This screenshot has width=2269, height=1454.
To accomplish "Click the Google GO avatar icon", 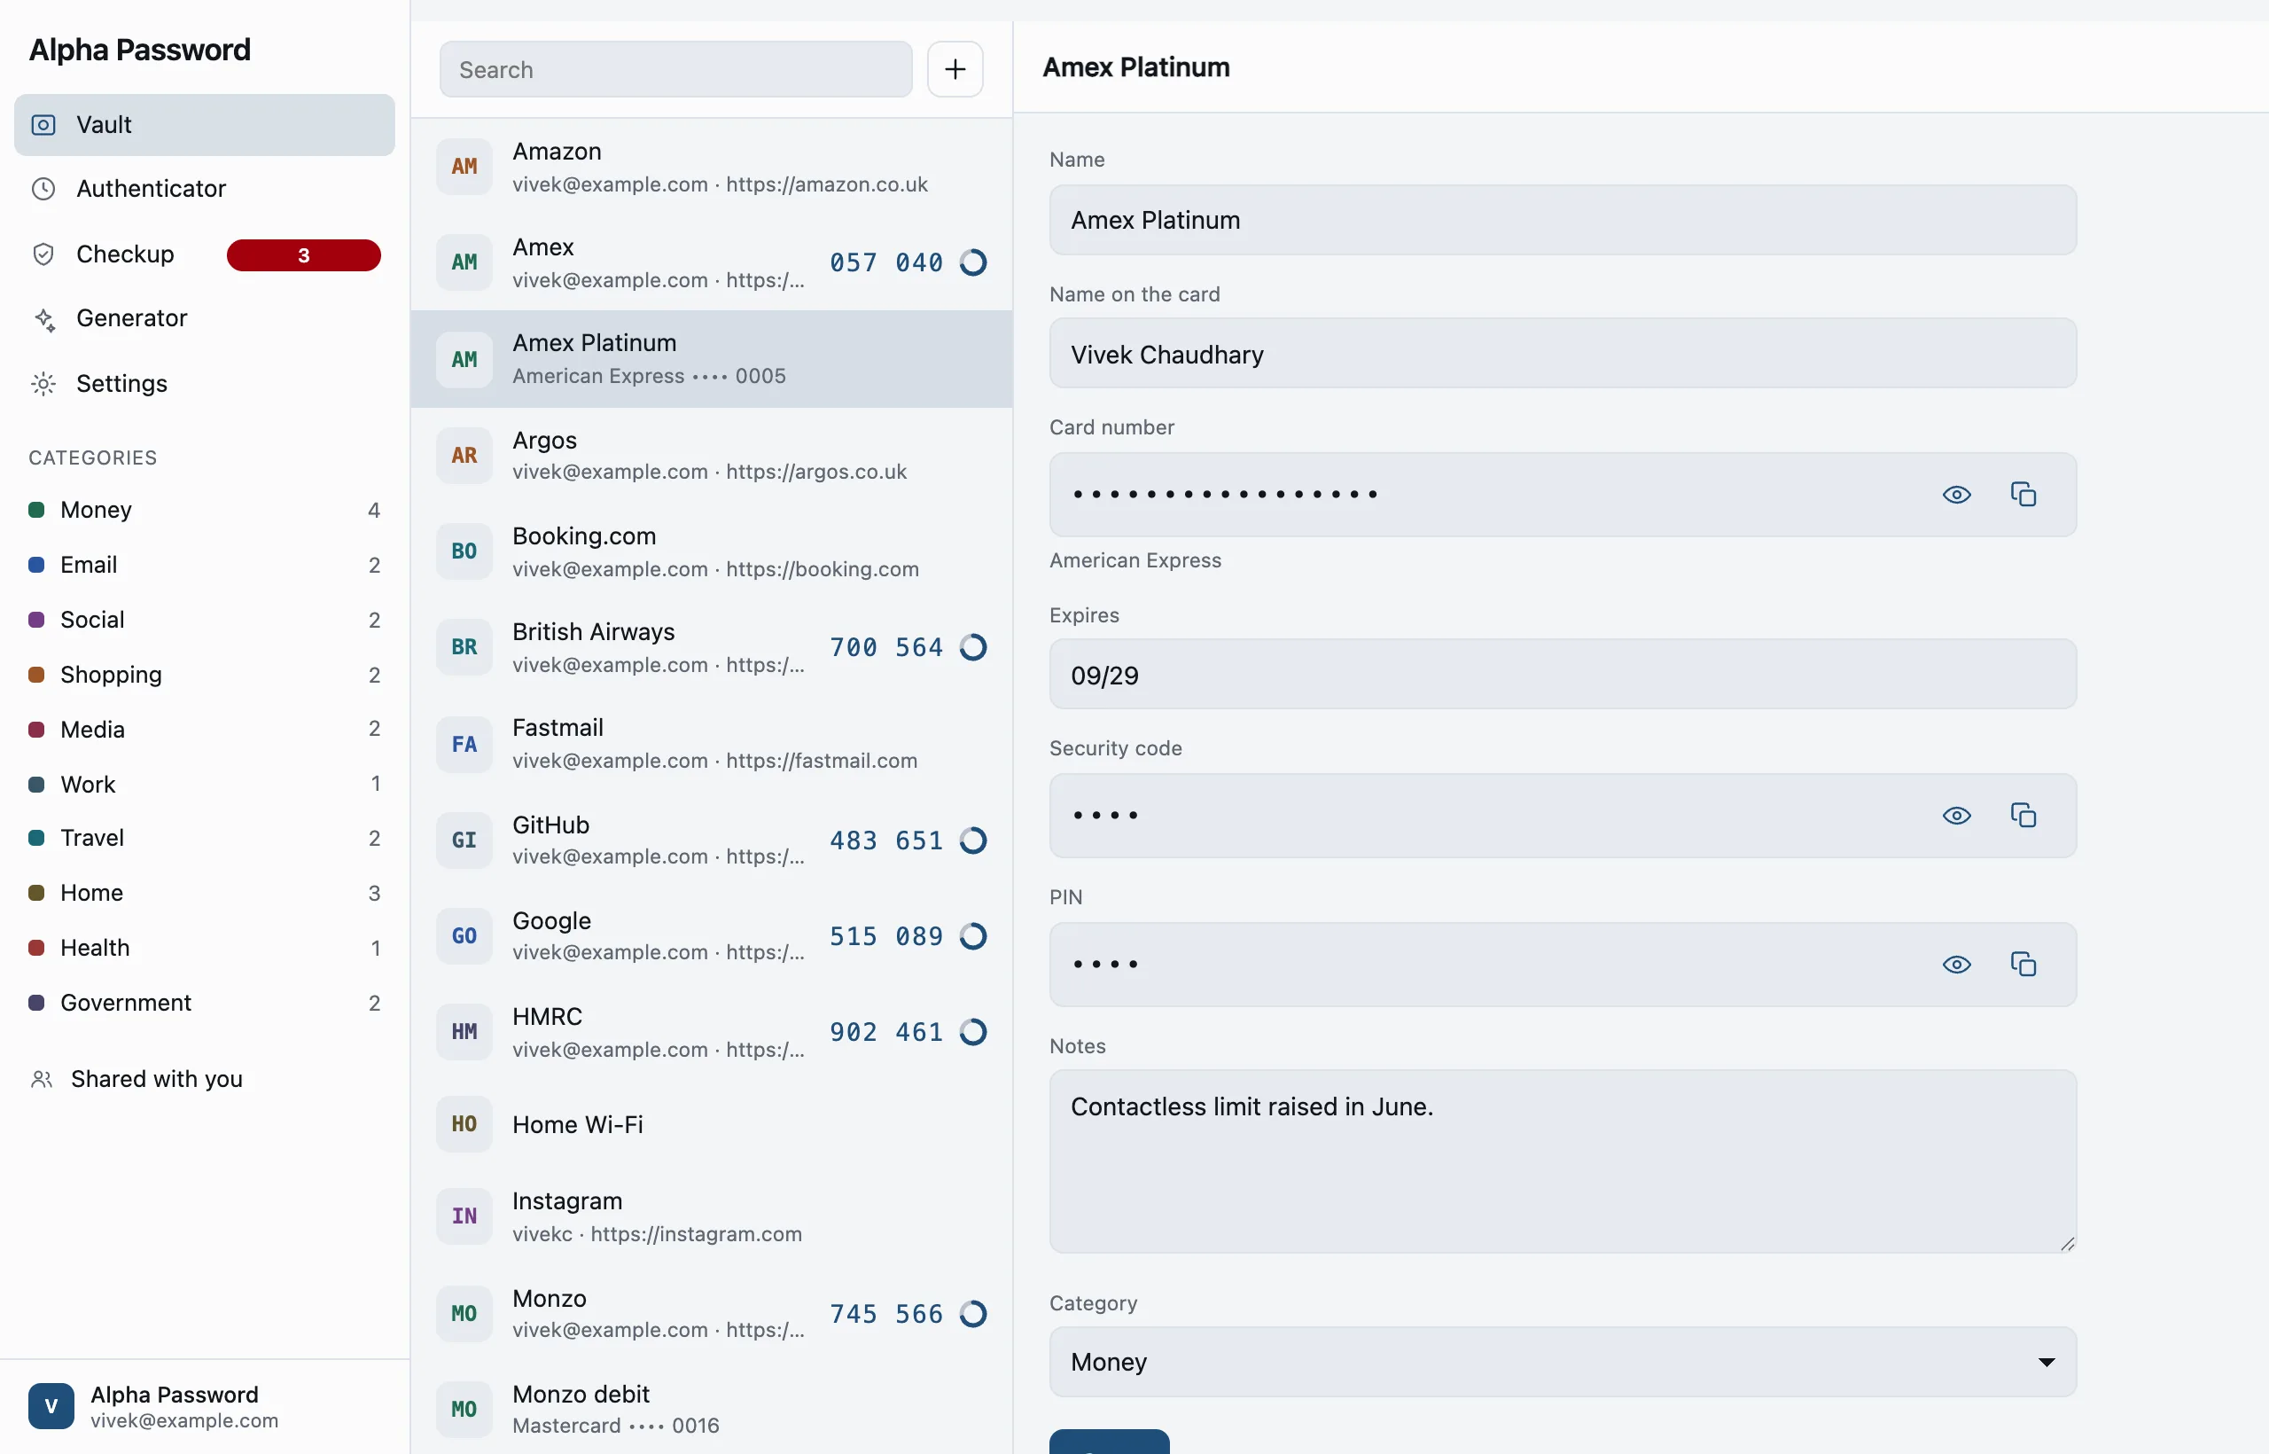I will pyautogui.click(x=464, y=935).
